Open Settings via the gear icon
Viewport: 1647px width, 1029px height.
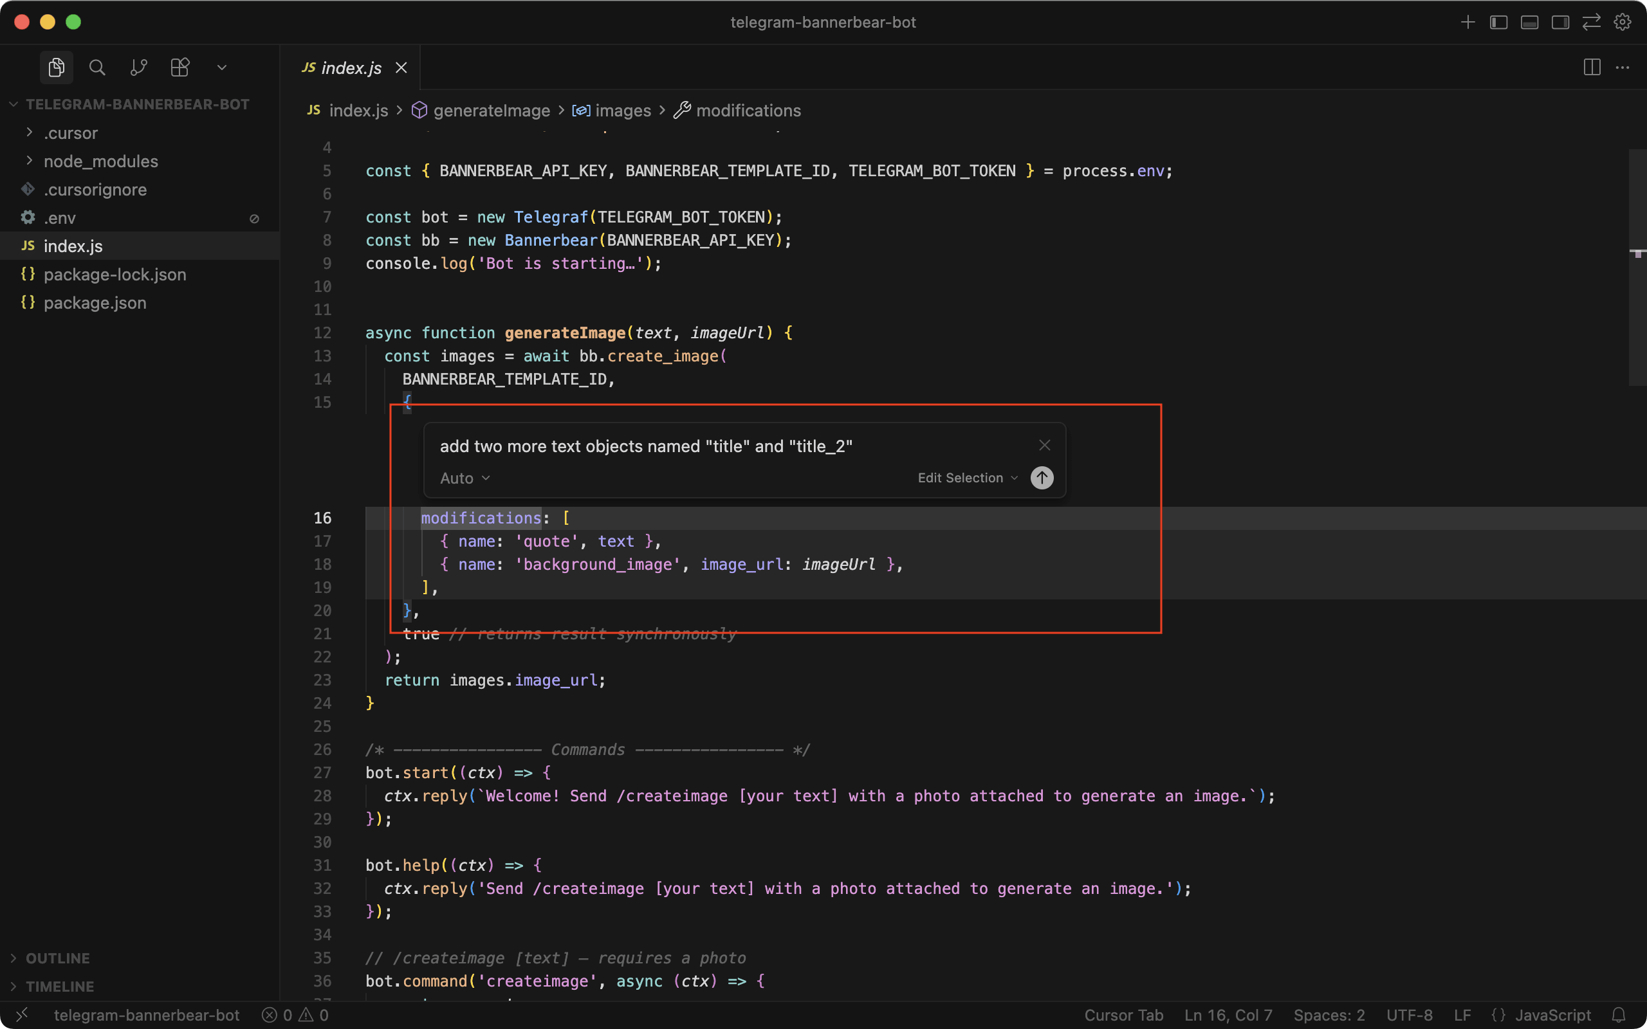(1623, 22)
